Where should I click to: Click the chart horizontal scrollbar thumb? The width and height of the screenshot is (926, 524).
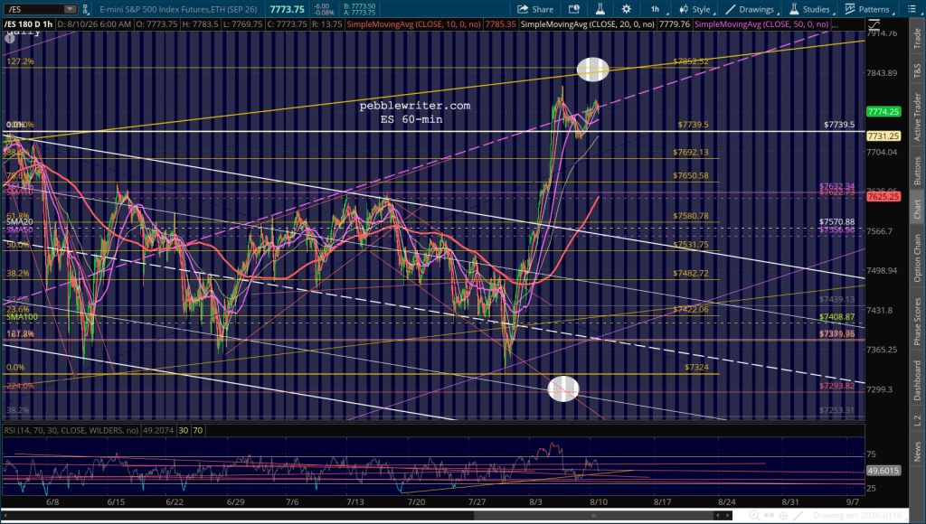tap(593, 515)
